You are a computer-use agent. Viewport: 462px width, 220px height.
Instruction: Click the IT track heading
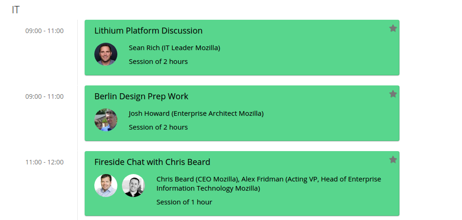point(16,10)
